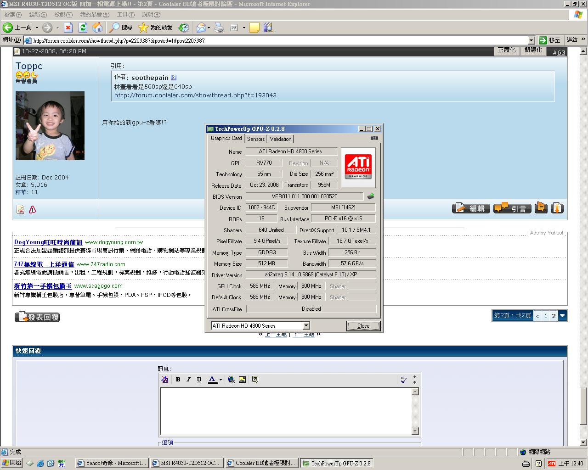
Task: Toggle Italic formatting in quick reply
Action: coord(188,380)
